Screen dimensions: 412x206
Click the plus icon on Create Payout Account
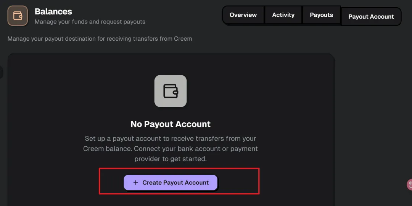pyautogui.click(x=135, y=182)
